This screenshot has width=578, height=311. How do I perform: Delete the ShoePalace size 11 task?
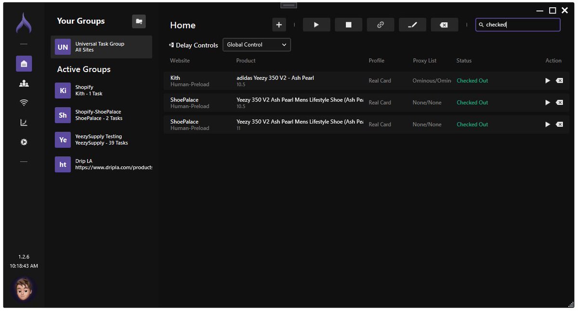point(559,124)
